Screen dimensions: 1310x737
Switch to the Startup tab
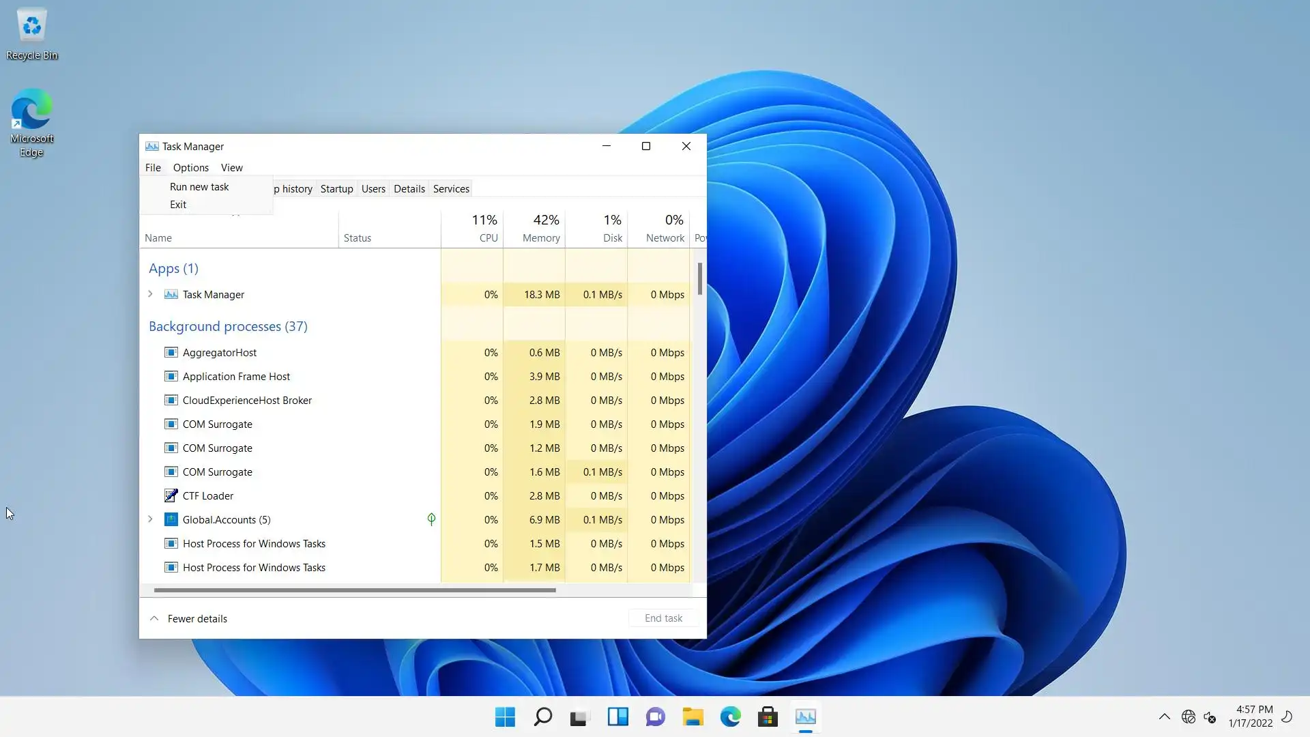pyautogui.click(x=336, y=189)
